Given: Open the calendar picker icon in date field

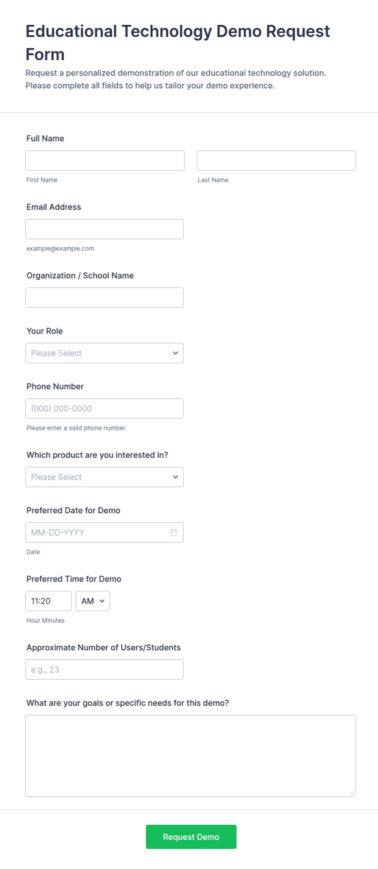Looking at the screenshot, I should pos(174,532).
